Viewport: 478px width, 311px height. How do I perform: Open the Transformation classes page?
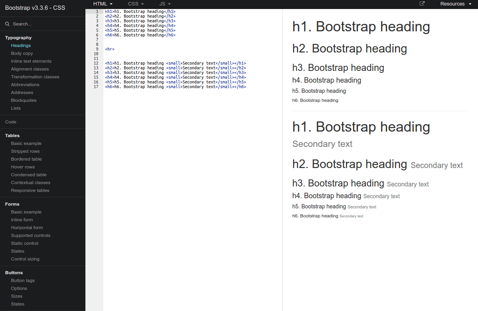point(35,76)
